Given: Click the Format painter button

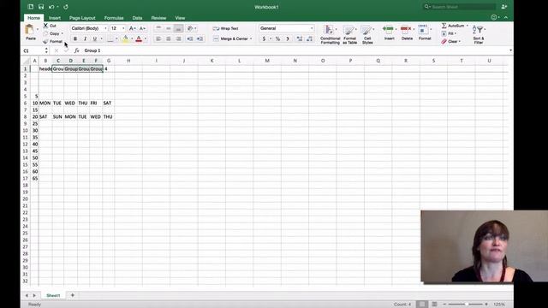Looking at the screenshot, I should (x=53, y=42).
